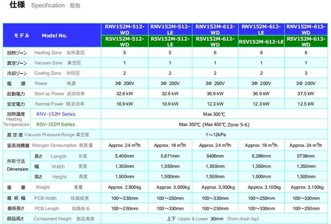
Task: Select 12.3 kW normal power for RNV152M-612-LE
Action: [x=261, y=104]
